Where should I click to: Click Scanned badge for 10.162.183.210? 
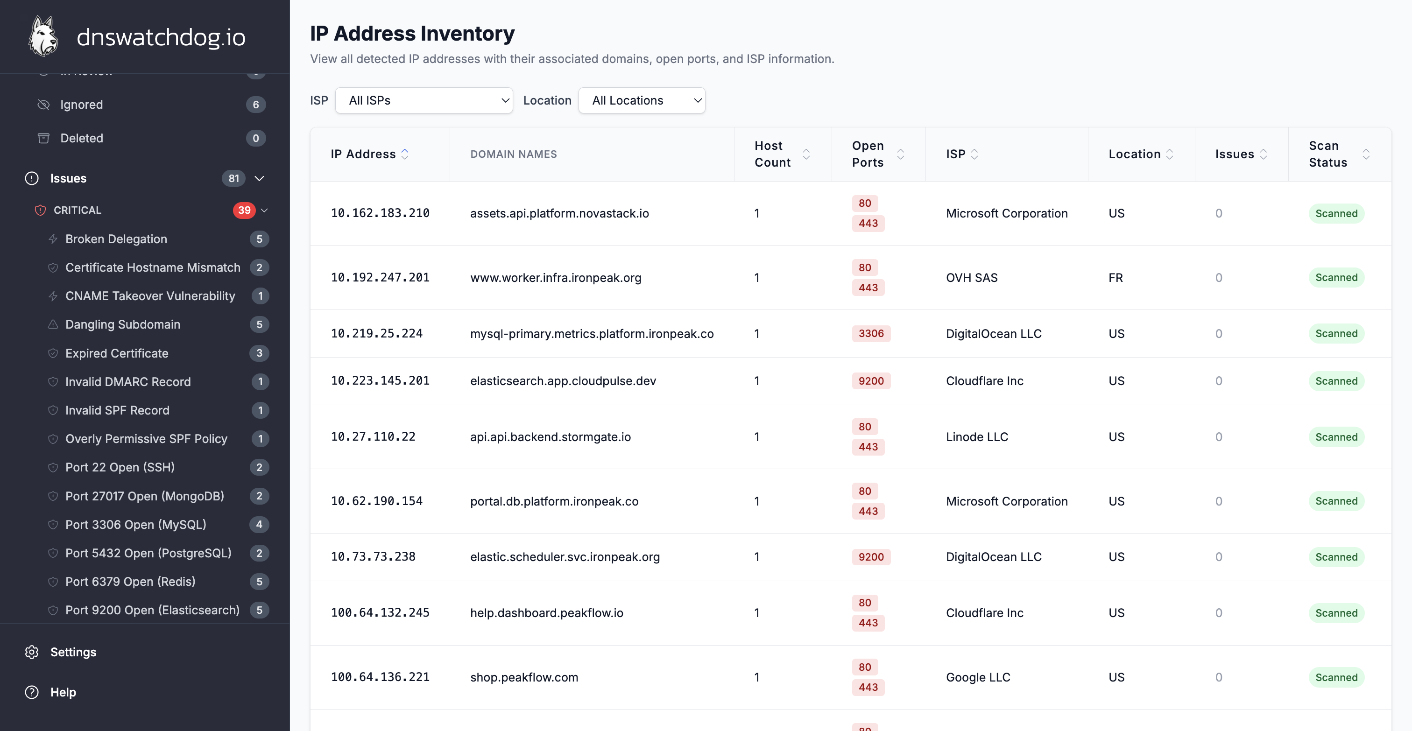coord(1336,213)
